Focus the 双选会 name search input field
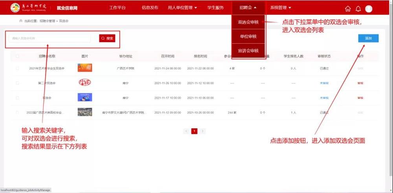Screen dimensions: 393x193 (50, 38)
